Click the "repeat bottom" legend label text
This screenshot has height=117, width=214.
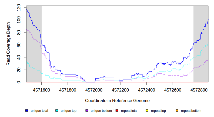click(191, 111)
